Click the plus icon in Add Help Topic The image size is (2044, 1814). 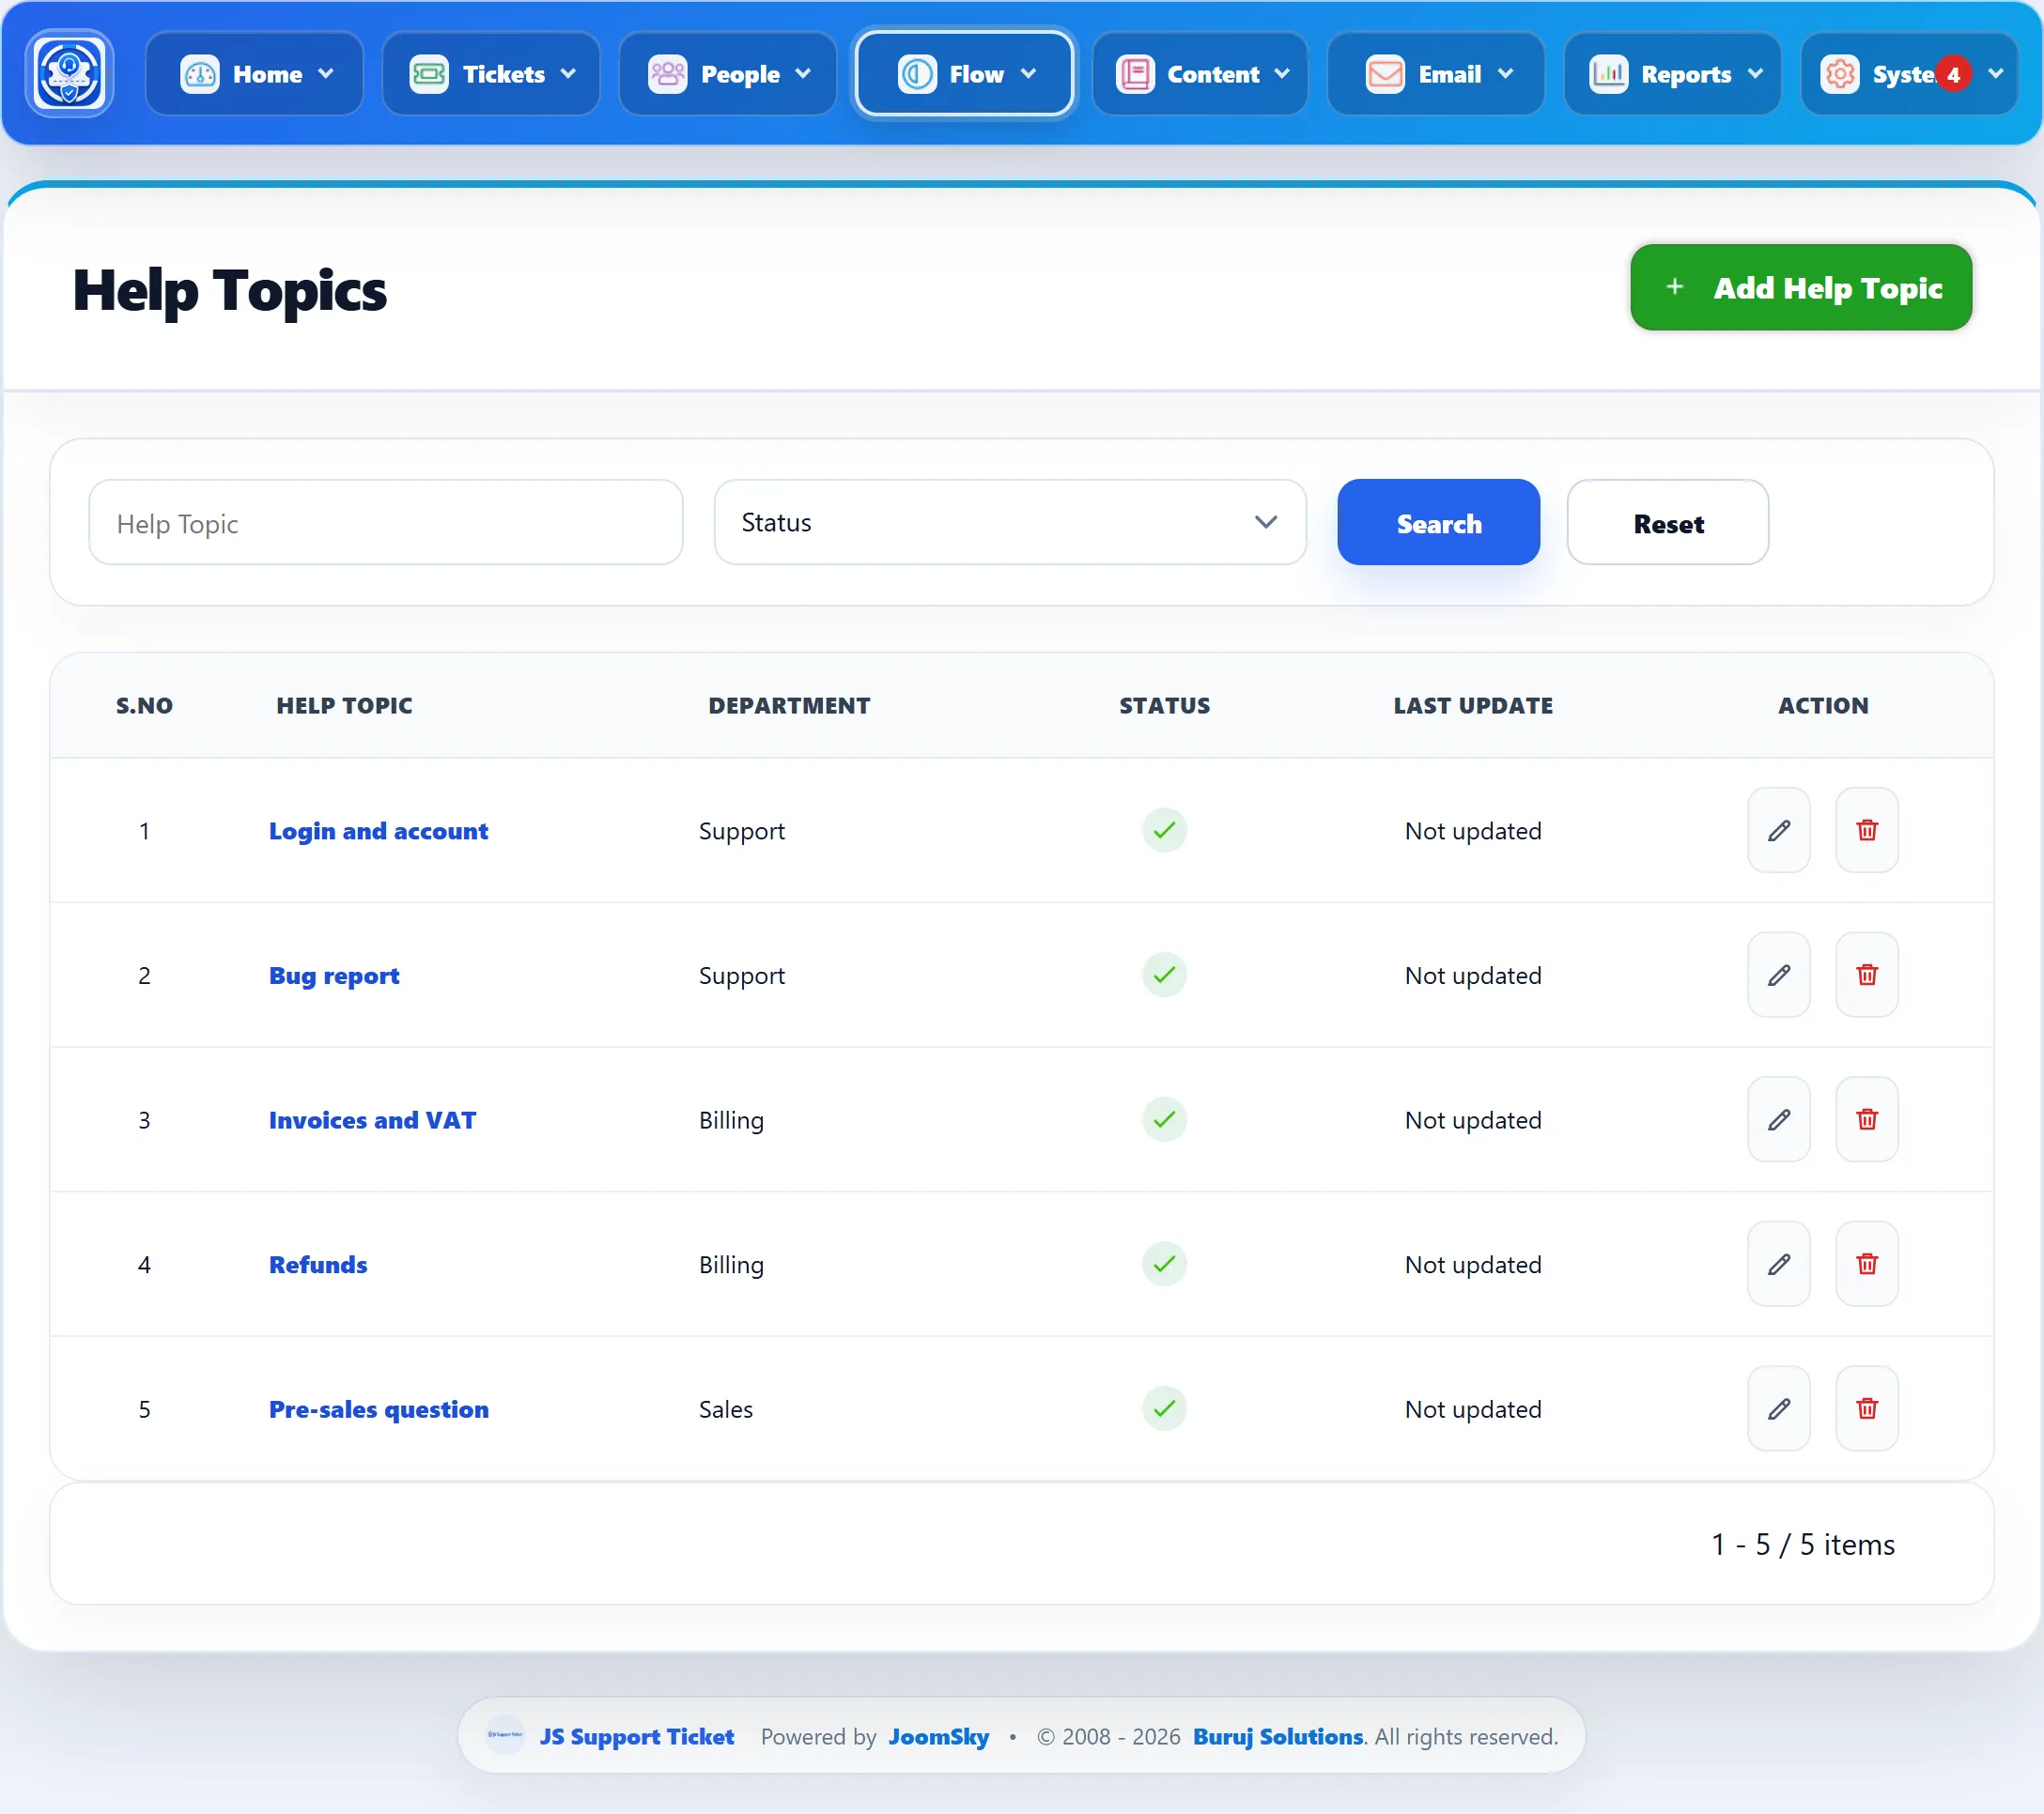click(1675, 287)
